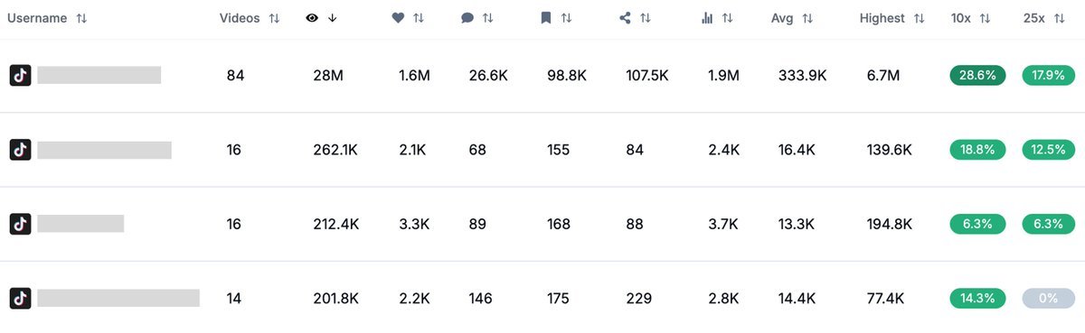Click the share column icon
Image resolution: width=1085 pixels, height=333 pixels.
(625, 18)
